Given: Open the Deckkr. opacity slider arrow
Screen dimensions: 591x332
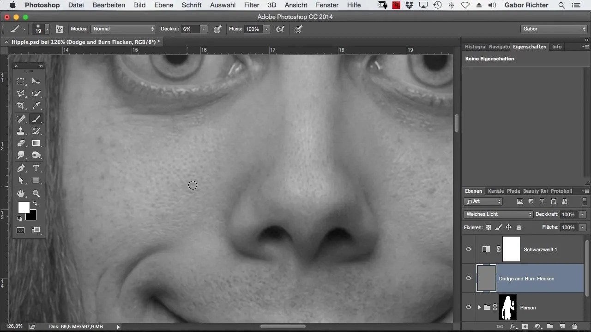Looking at the screenshot, I should pyautogui.click(x=204, y=29).
